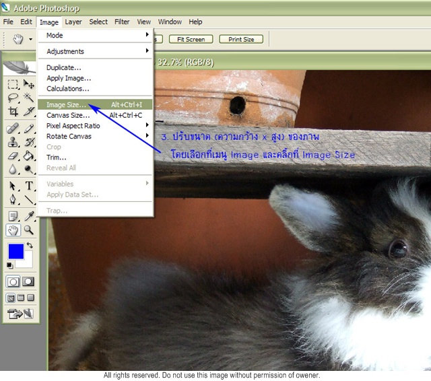Select the Hand tool in toolbox
This screenshot has height=381, width=431.
[x=13, y=230]
